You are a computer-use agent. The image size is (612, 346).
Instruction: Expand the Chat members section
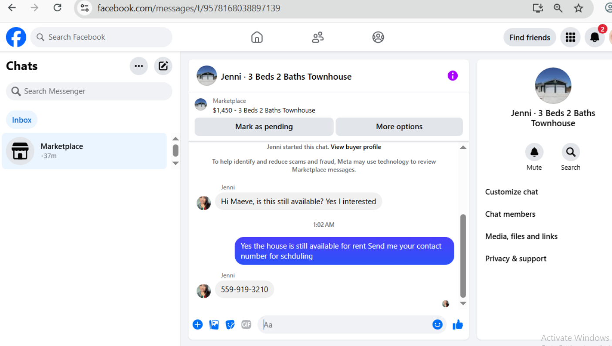[510, 214]
